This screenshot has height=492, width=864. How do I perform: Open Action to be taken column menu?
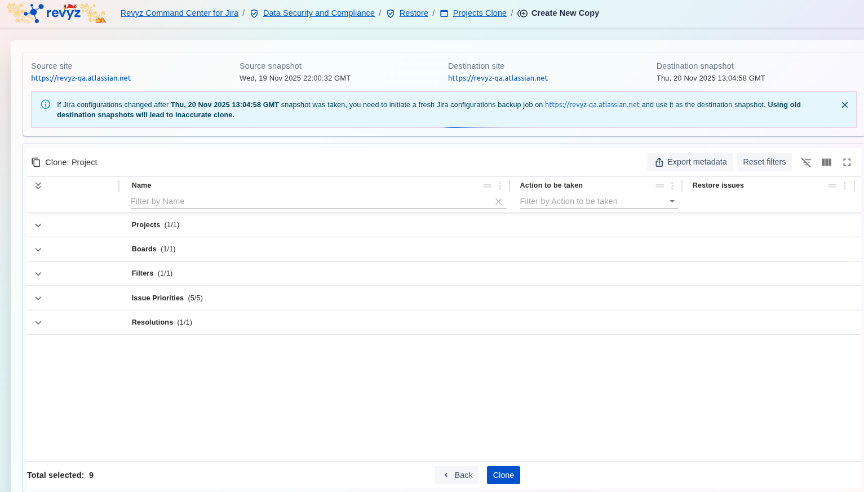pyautogui.click(x=672, y=186)
